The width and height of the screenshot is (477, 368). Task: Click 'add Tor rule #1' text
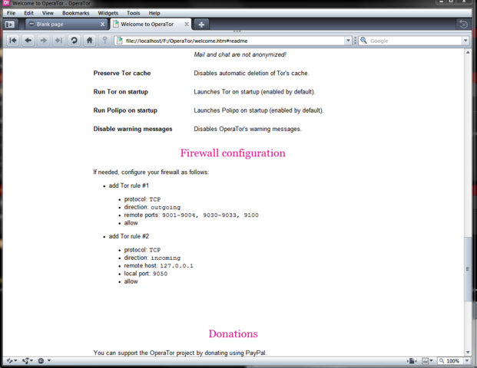click(129, 186)
